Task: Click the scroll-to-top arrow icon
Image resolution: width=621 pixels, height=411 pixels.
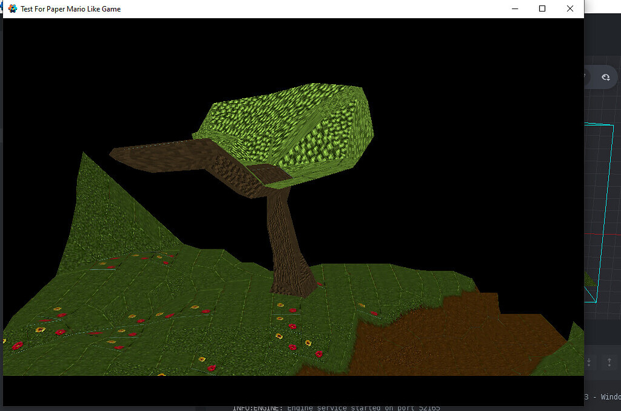Action: pos(609,362)
